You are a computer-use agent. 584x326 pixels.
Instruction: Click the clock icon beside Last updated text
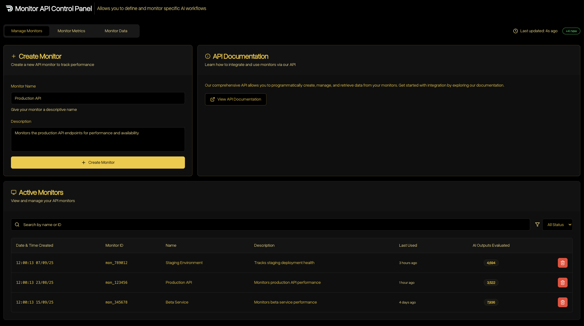pyautogui.click(x=515, y=31)
